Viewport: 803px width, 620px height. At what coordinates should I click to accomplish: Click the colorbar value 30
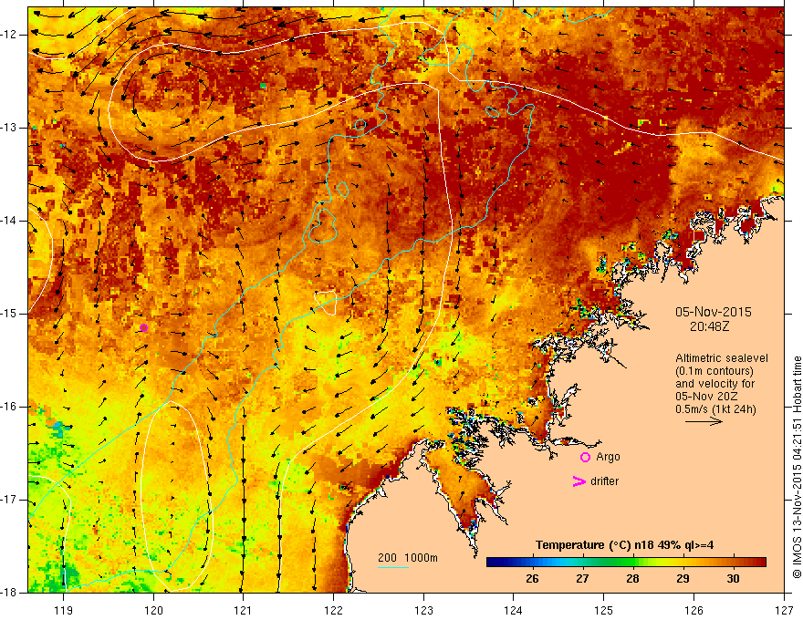[733, 579]
